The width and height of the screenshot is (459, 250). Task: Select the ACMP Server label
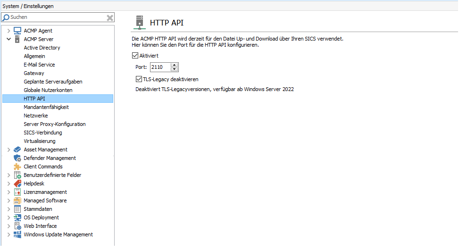click(x=39, y=39)
